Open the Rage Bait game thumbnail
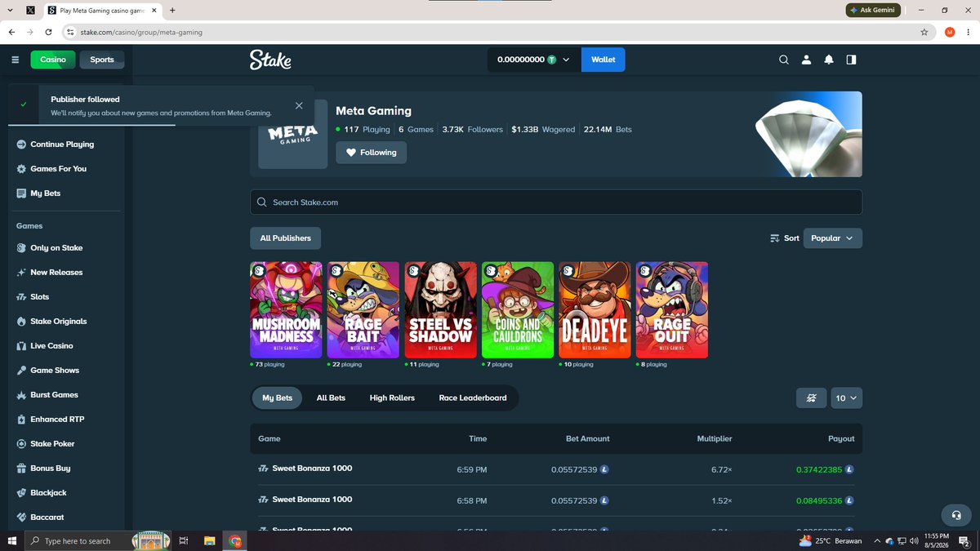Image resolution: width=980 pixels, height=551 pixels. tap(363, 310)
